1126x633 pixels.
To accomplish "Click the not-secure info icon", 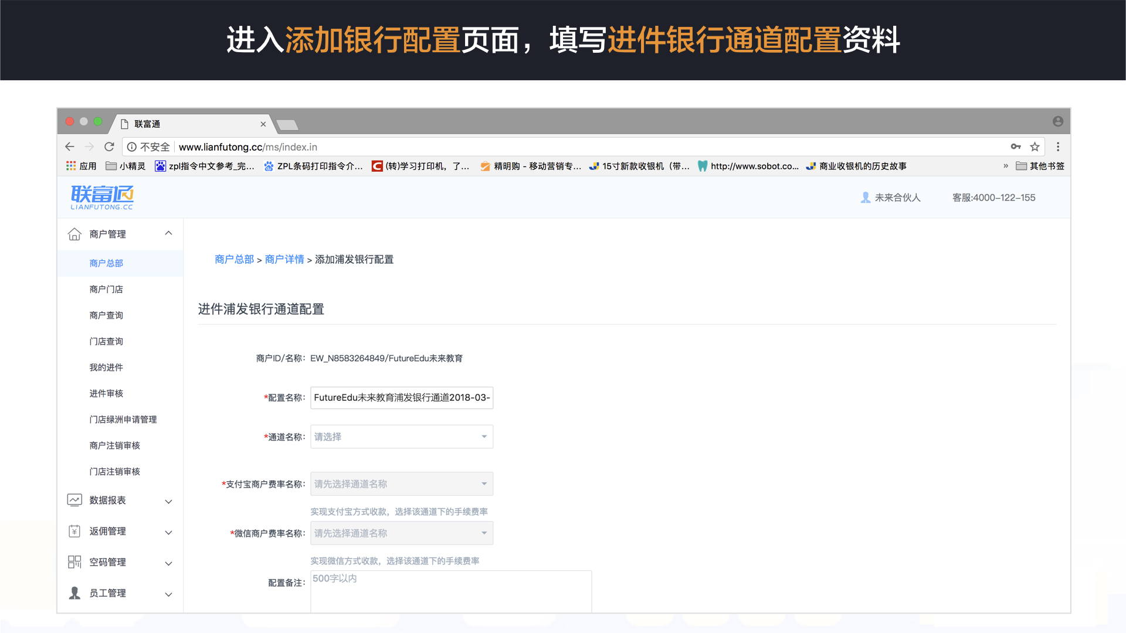I will [x=132, y=147].
